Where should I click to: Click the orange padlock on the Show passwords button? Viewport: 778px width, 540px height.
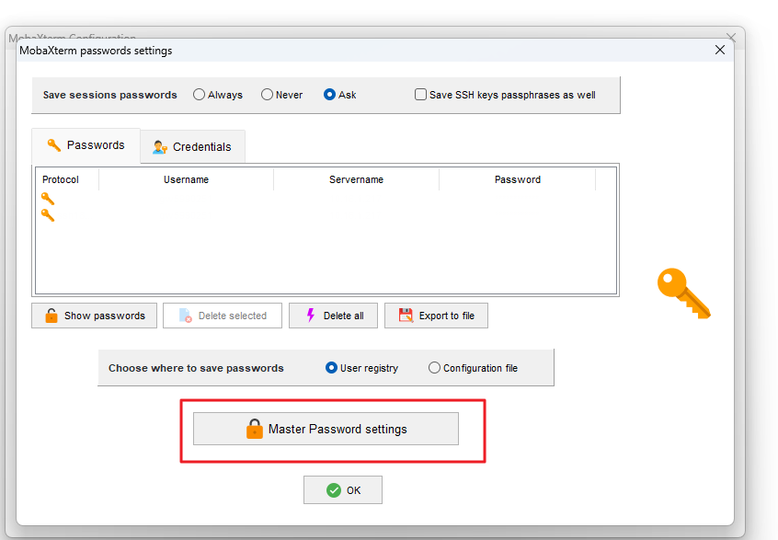point(51,316)
